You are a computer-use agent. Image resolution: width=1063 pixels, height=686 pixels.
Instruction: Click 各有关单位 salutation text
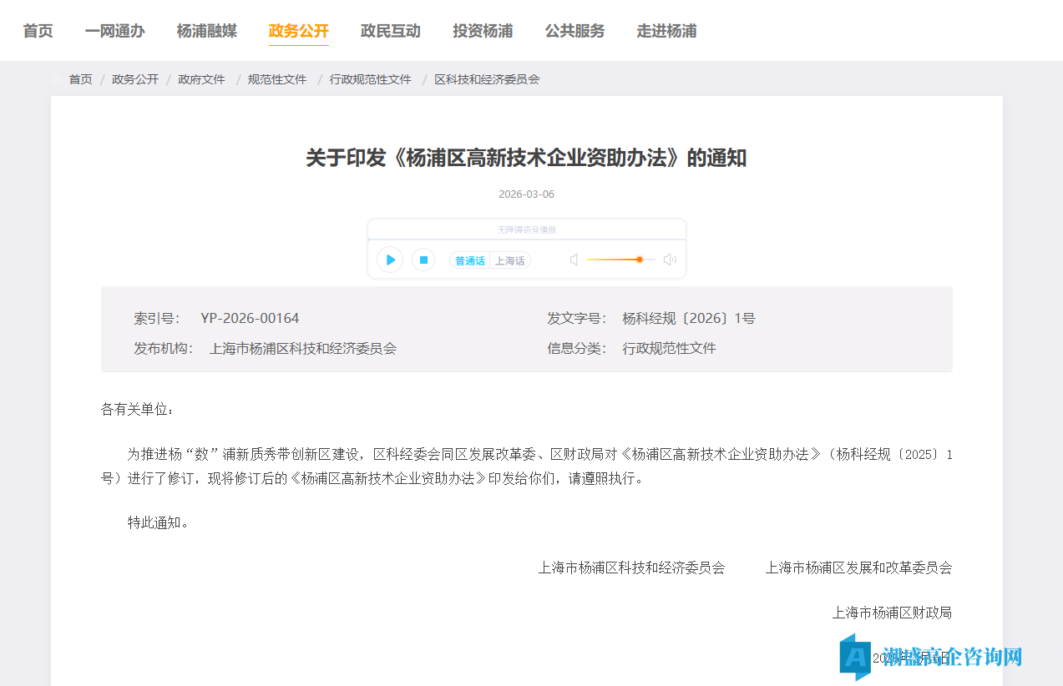click(x=139, y=409)
